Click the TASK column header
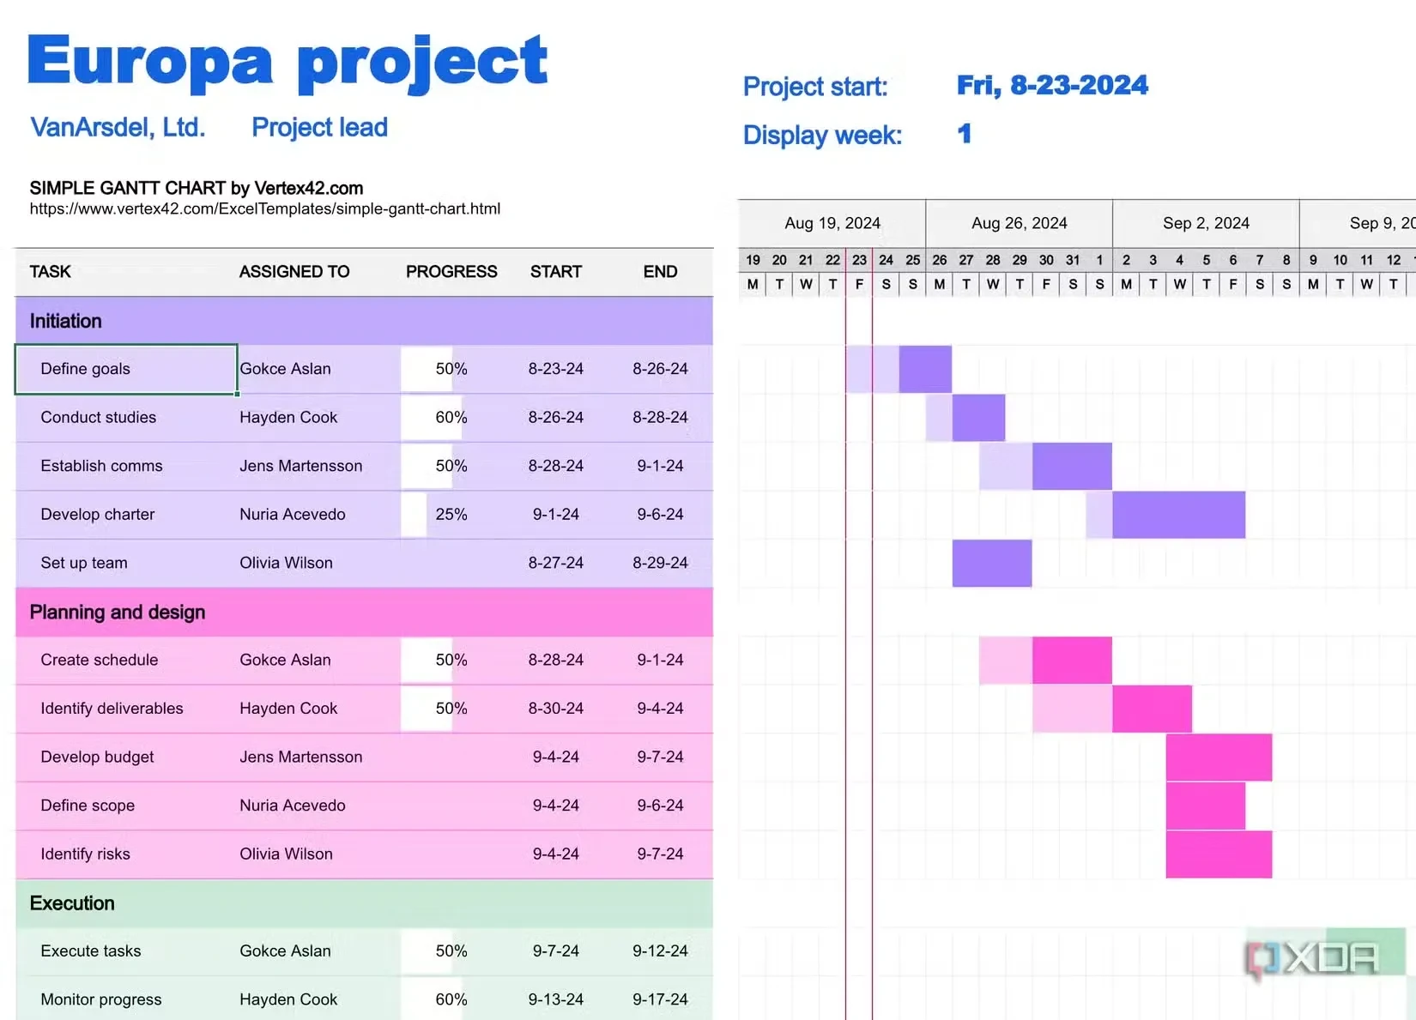 click(x=50, y=272)
